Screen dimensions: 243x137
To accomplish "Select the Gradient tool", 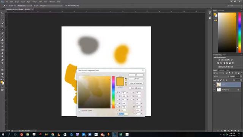I will coord(2,50).
